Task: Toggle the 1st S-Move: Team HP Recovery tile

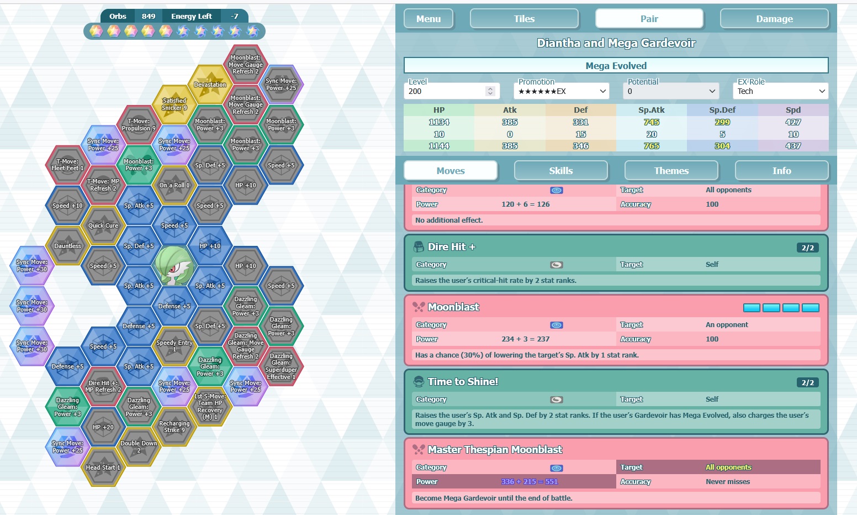Action: [x=210, y=406]
